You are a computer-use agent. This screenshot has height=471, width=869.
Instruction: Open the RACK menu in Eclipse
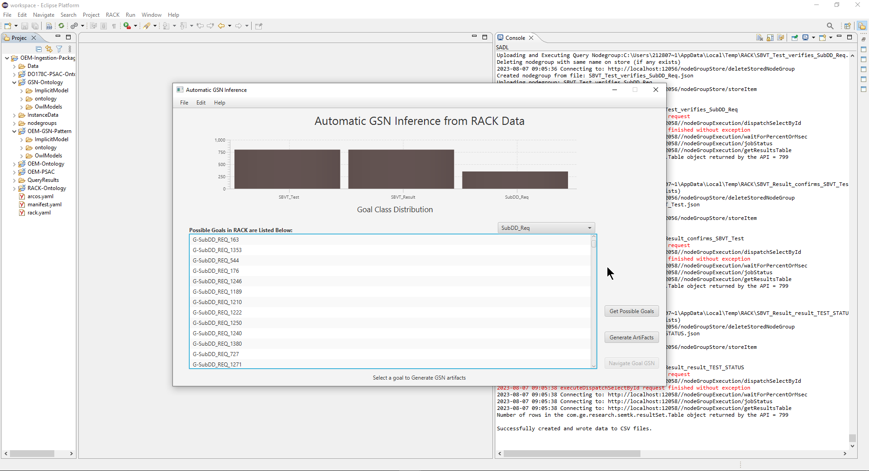pos(112,15)
